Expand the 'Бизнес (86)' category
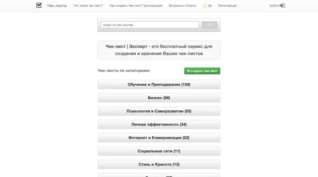Screen dimensions: 318x177 [x=159, y=98]
